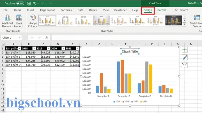Open the Formulas tab
This screenshot has height=113, width=202.
[x=66, y=10]
